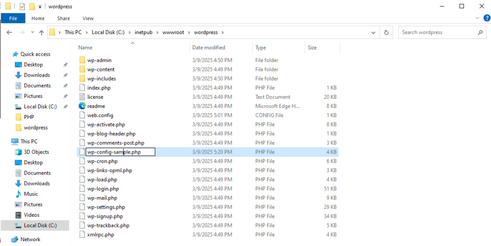Open pinned Pictures under Quick access
The image size is (491, 246).
(x=33, y=96)
